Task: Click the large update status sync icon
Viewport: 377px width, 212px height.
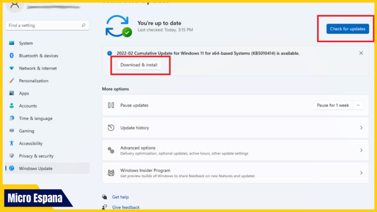Action: [118, 26]
